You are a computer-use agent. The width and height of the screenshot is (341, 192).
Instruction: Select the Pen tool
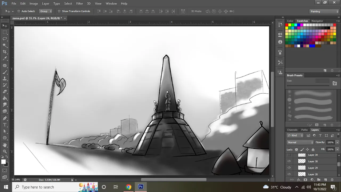(x=5, y=118)
